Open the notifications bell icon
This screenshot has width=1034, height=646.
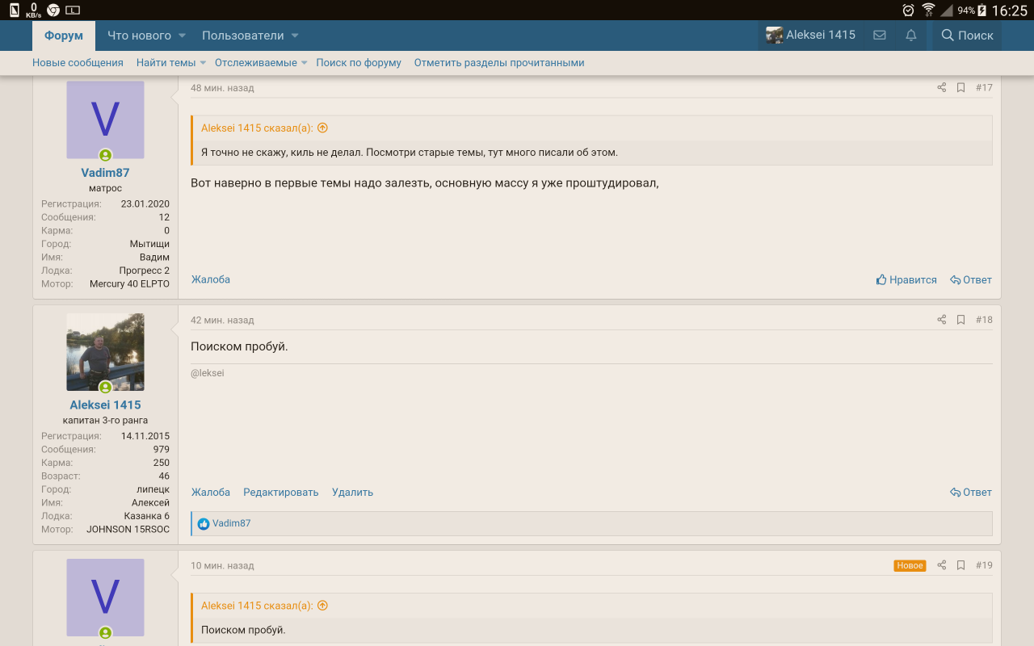[x=911, y=36]
